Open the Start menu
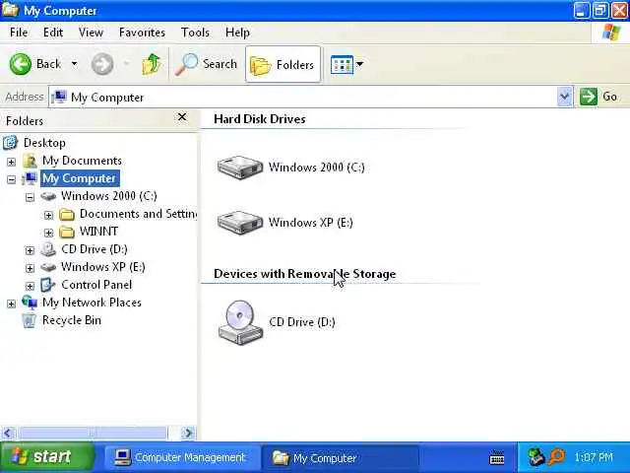The height and width of the screenshot is (473, 630). pos(47,457)
